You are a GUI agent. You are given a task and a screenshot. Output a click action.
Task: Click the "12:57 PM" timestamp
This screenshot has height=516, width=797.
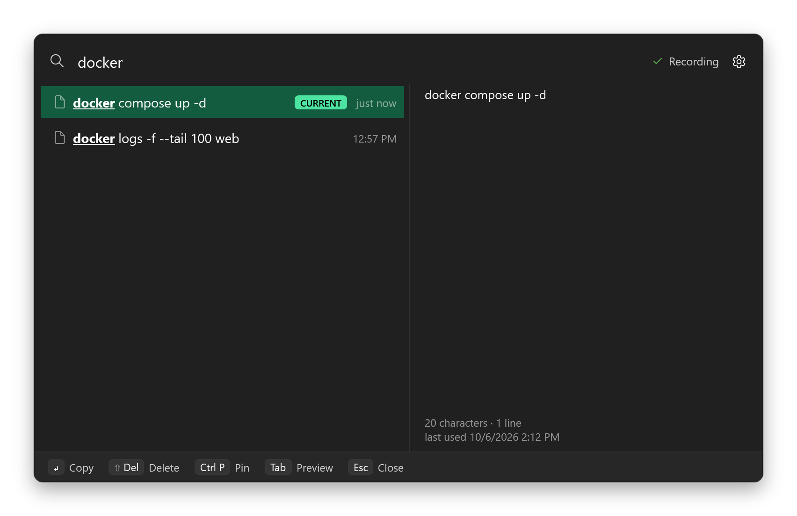375,139
